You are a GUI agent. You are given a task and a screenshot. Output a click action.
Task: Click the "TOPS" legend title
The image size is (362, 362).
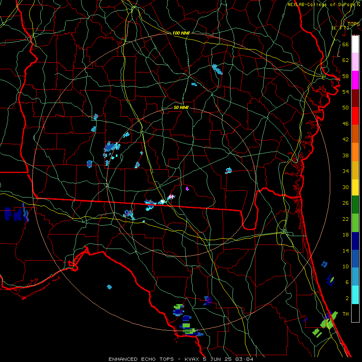[354, 24]
